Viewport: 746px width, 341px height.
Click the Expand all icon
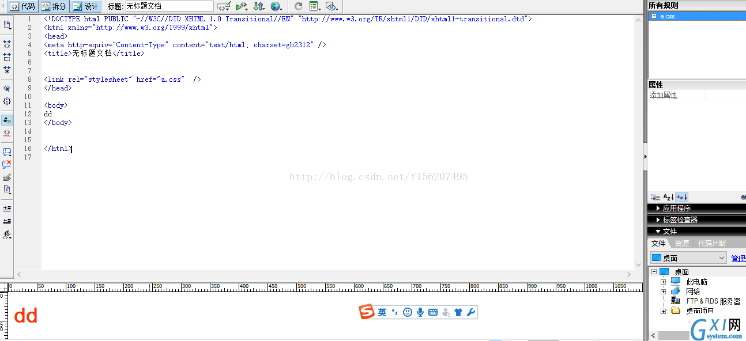[7, 70]
